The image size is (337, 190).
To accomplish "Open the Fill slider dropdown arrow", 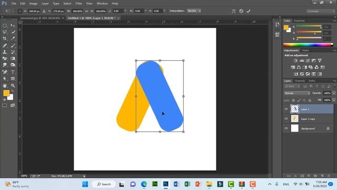I will pyautogui.click(x=334, y=100).
